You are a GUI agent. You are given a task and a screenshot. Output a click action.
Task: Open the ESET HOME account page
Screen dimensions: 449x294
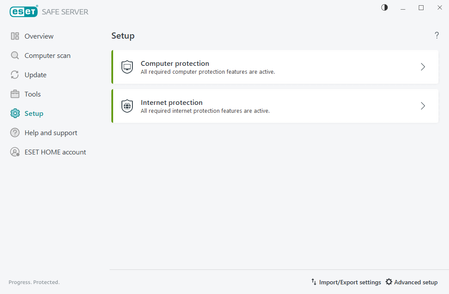coord(55,152)
